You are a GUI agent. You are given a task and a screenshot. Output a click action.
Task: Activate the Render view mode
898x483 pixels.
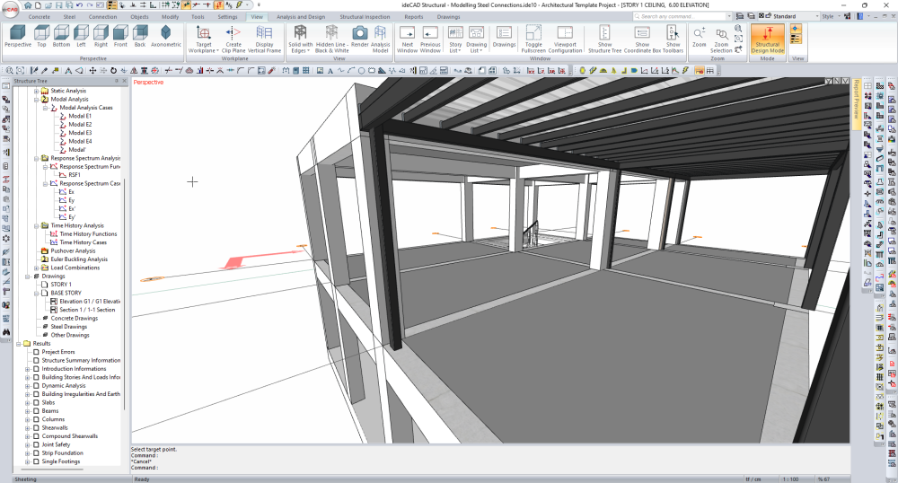[359, 36]
